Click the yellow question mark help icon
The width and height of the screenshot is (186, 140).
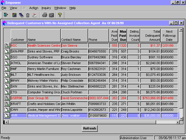60,15
